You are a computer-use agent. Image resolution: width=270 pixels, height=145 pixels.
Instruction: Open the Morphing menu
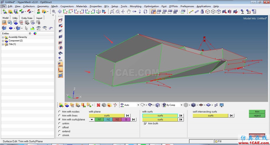pyautogui.click(x=136, y=6)
